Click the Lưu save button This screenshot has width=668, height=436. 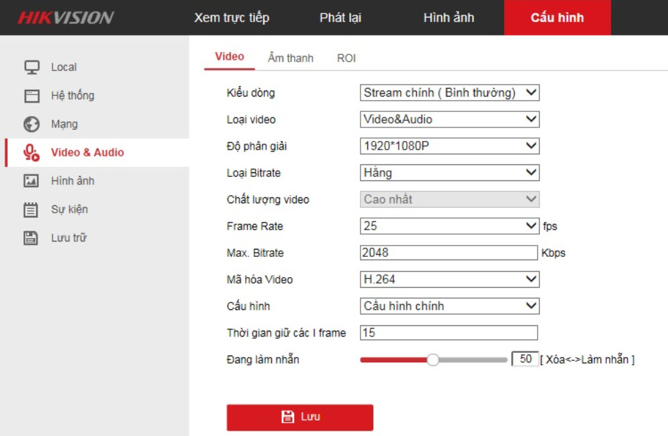300,417
